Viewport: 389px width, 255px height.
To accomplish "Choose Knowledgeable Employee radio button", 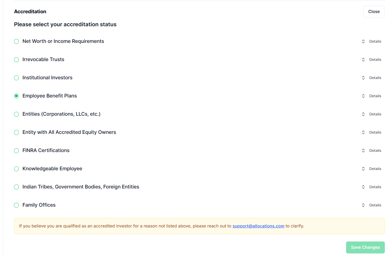I will tap(16, 169).
